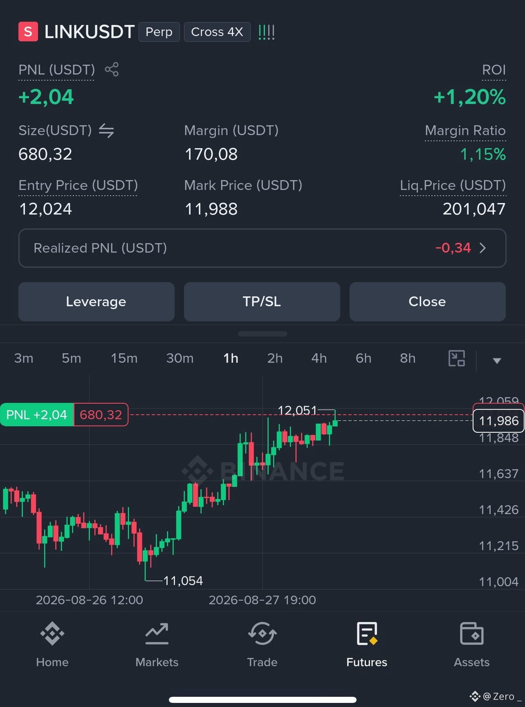525x707 pixels.
Task: Tap the 1,15% margin ratio value
Action: click(x=483, y=154)
